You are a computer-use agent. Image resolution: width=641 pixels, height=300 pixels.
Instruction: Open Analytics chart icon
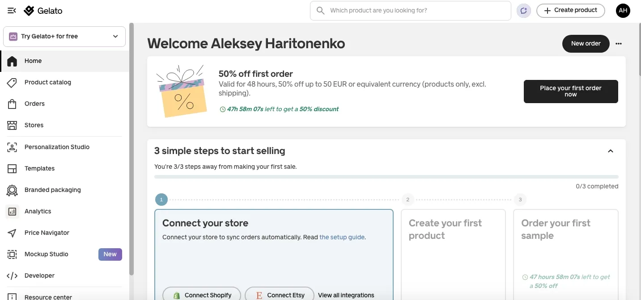click(12, 211)
